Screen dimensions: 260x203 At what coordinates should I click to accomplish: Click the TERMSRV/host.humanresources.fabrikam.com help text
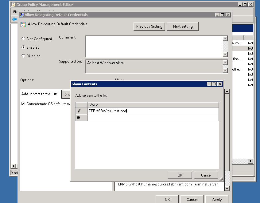(167, 184)
